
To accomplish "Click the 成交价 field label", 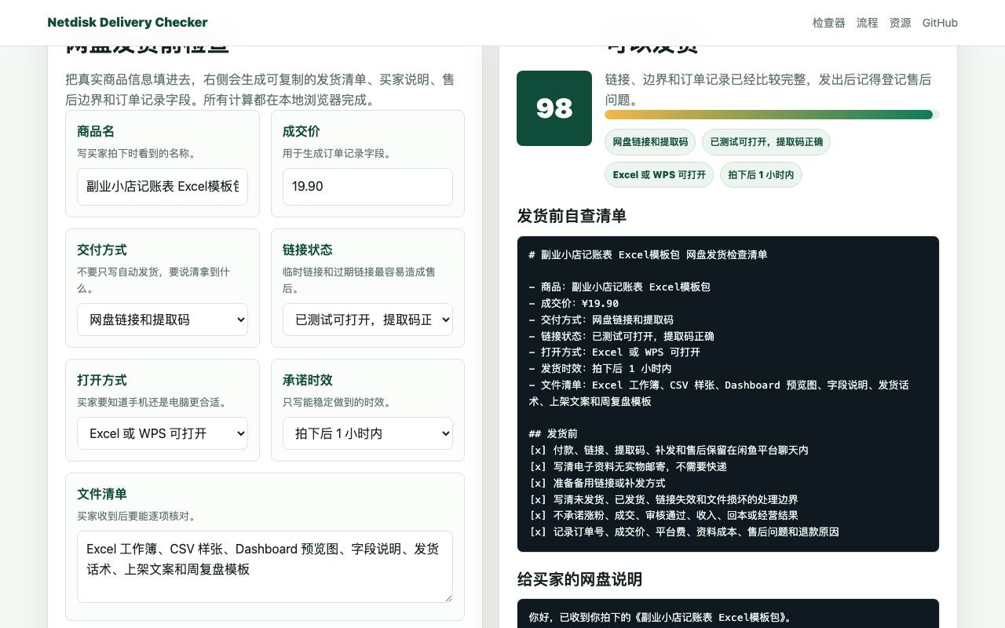I will click(301, 131).
